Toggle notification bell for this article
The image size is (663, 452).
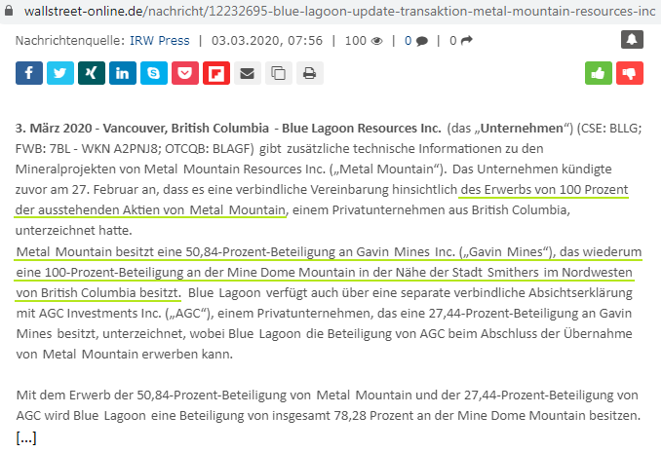click(x=632, y=41)
